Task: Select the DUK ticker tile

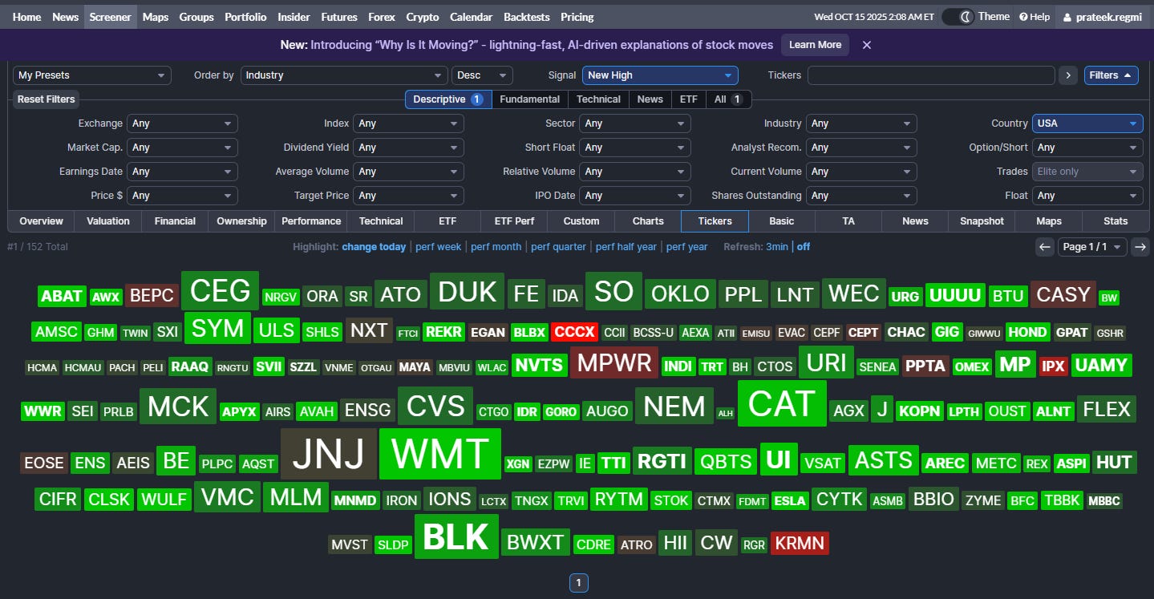Action: (467, 292)
